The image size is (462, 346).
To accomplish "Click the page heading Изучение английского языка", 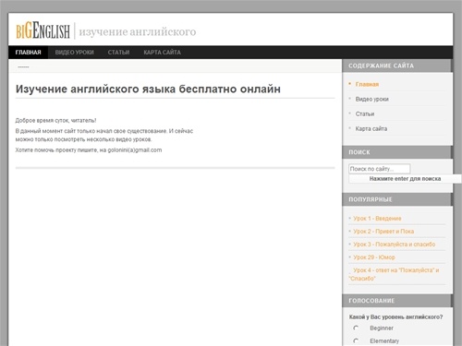I will pyautogui.click(x=148, y=89).
